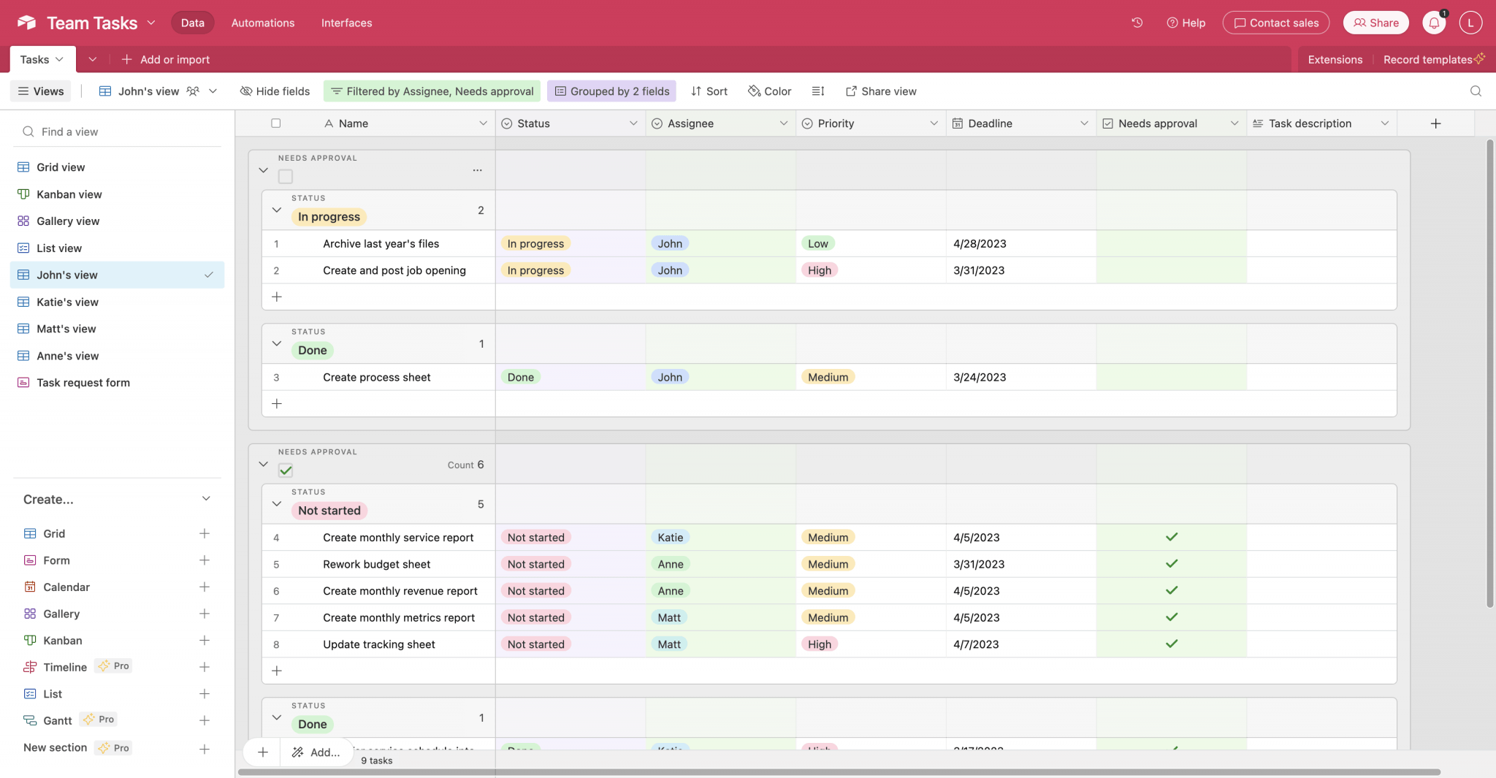1496x778 pixels.
Task: Check the select-all checkbox in the header row
Action: pos(275,123)
